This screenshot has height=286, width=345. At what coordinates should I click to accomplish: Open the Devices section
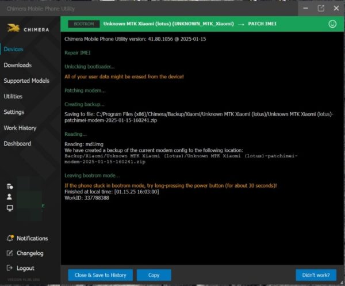pos(13,49)
